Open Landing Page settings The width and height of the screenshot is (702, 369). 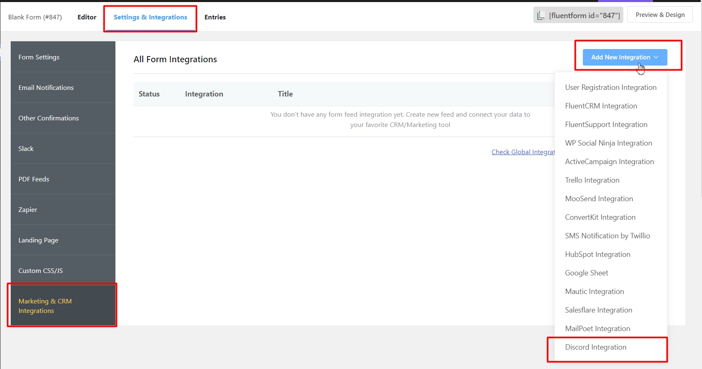(63, 240)
